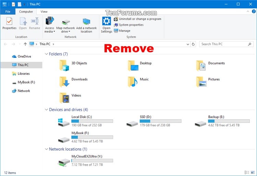This screenshot has width=257, height=176.
Task: Open System properties
Action: (x=128, y=25)
